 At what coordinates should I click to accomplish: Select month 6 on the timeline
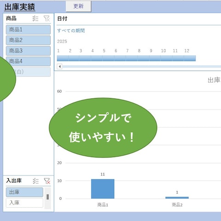(120, 58)
